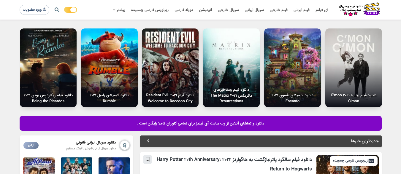The image size is (401, 174).
Task: Toggle the dark mode switch
Action: click(x=71, y=10)
